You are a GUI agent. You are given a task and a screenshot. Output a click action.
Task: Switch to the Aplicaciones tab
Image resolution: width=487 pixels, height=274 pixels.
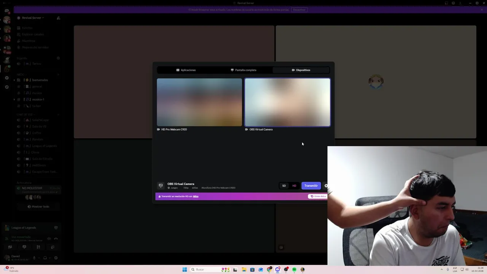(186, 70)
